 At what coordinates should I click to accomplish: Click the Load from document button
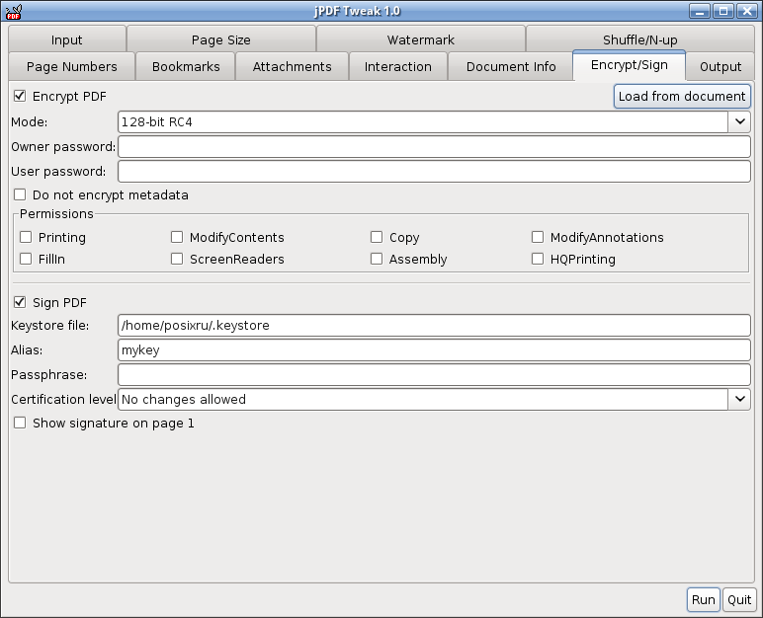tap(682, 96)
